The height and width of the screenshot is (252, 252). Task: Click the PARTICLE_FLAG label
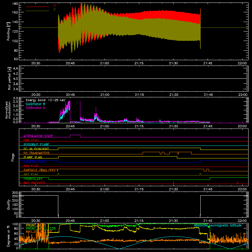click(x=35, y=170)
